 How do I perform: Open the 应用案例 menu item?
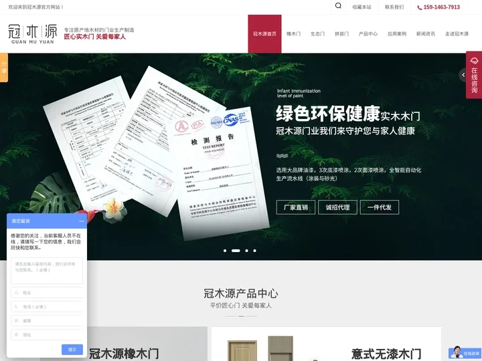397,34
